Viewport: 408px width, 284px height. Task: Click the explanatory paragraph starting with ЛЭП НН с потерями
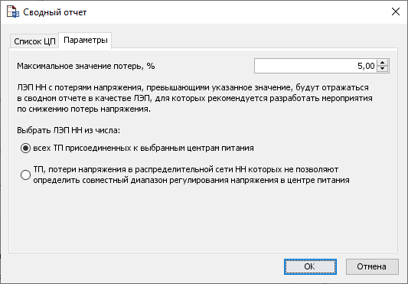[194, 98]
